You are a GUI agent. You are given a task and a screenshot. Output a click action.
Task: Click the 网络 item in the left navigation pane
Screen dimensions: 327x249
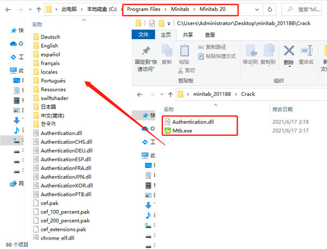[17, 184]
